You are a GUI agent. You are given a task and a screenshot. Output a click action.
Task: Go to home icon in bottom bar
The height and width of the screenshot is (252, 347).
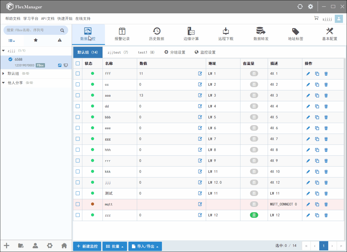click(x=64, y=246)
